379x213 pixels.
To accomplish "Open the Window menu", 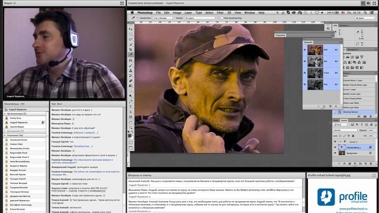I will 249,12.
